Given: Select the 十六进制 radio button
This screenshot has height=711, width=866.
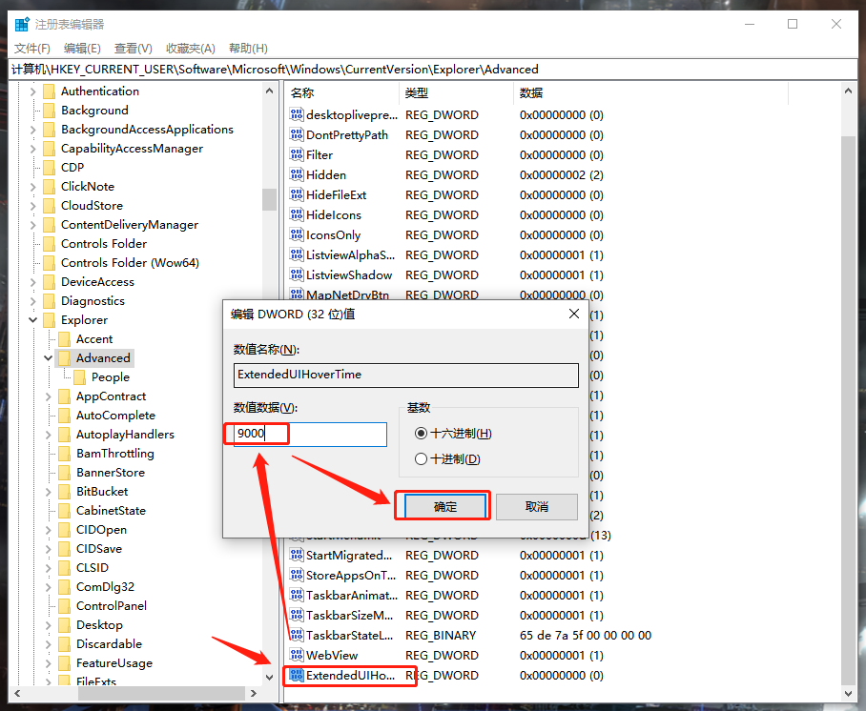Looking at the screenshot, I should point(421,433).
